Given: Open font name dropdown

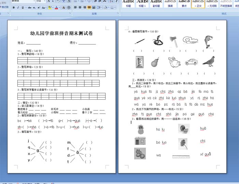Looking at the screenshot, I should (x=34, y=1).
